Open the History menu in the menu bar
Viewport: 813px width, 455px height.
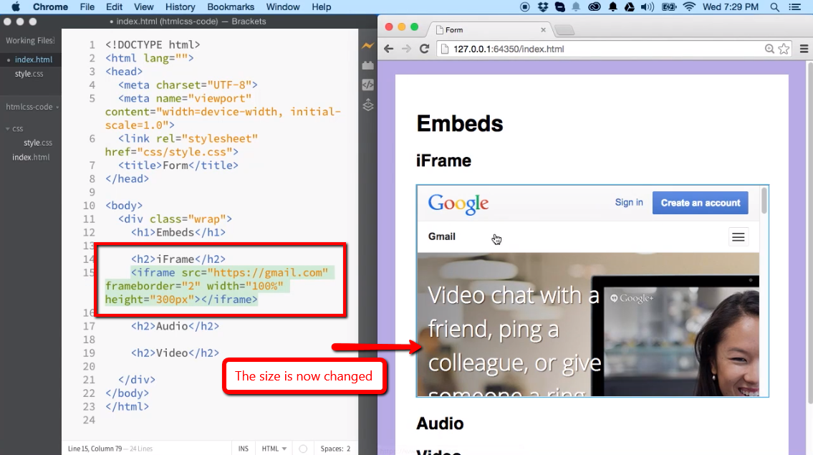(x=180, y=7)
